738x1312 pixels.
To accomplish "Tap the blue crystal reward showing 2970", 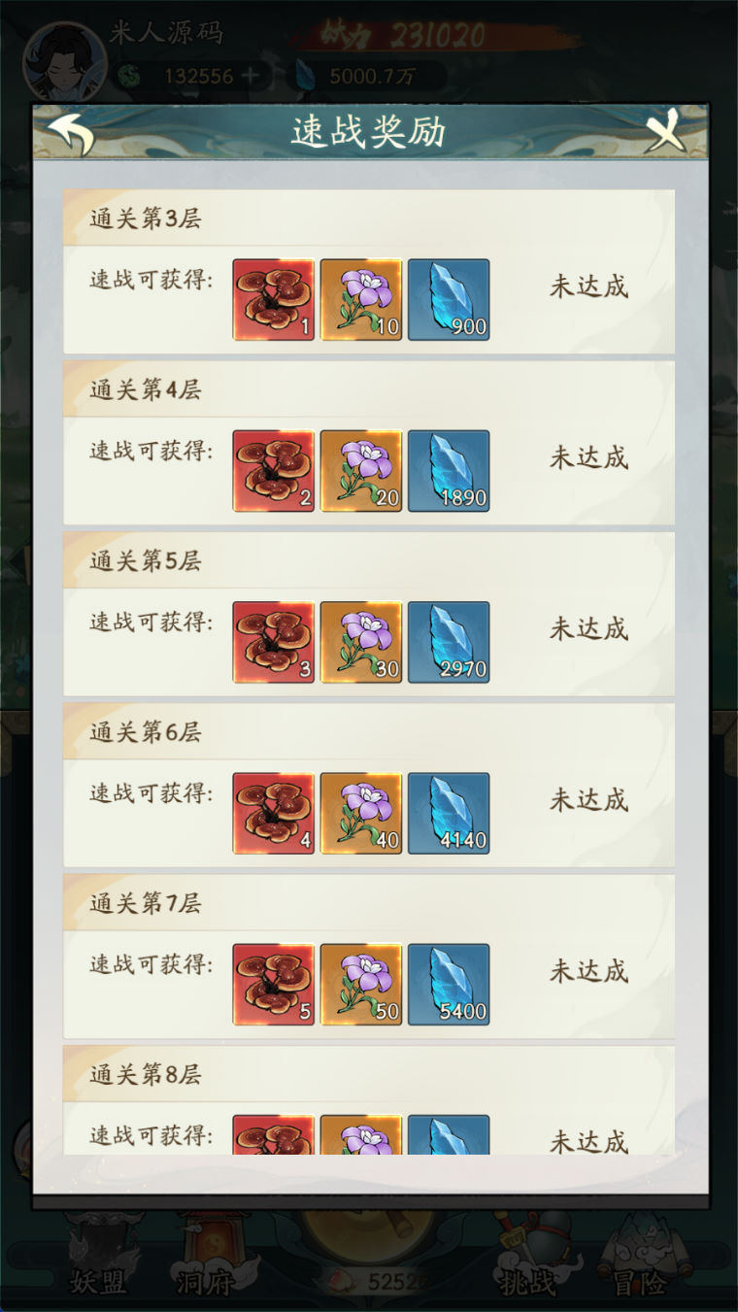I will [449, 642].
